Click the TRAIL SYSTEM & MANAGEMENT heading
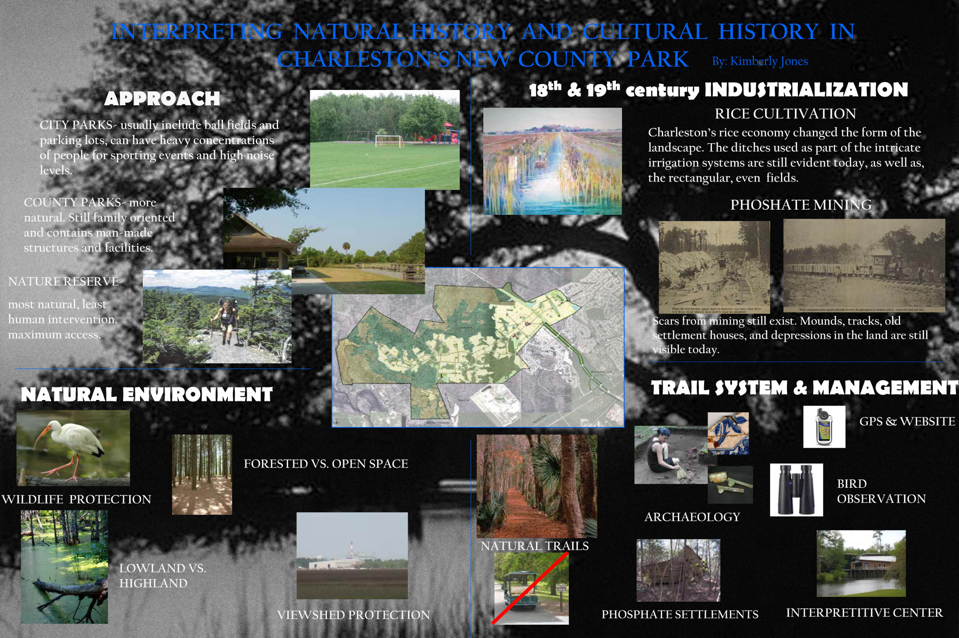 click(x=804, y=387)
